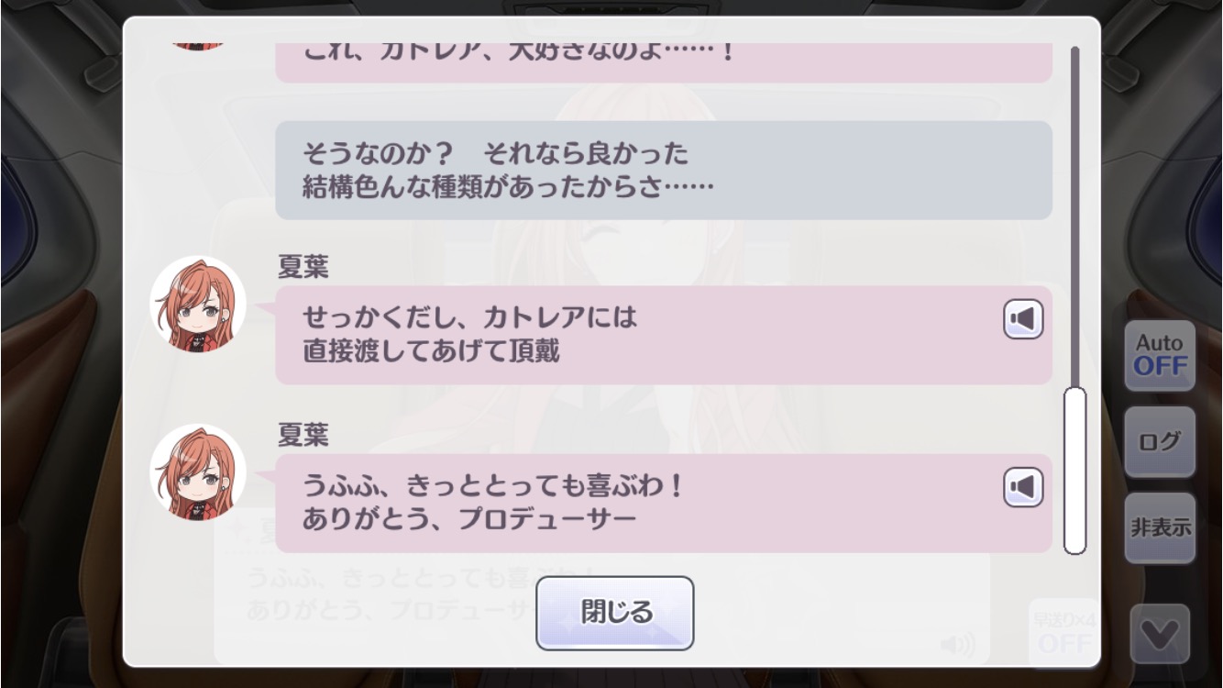Click the faded speaker icon behind the dialog
Screen dimensions: 1223x688
pos(958,645)
